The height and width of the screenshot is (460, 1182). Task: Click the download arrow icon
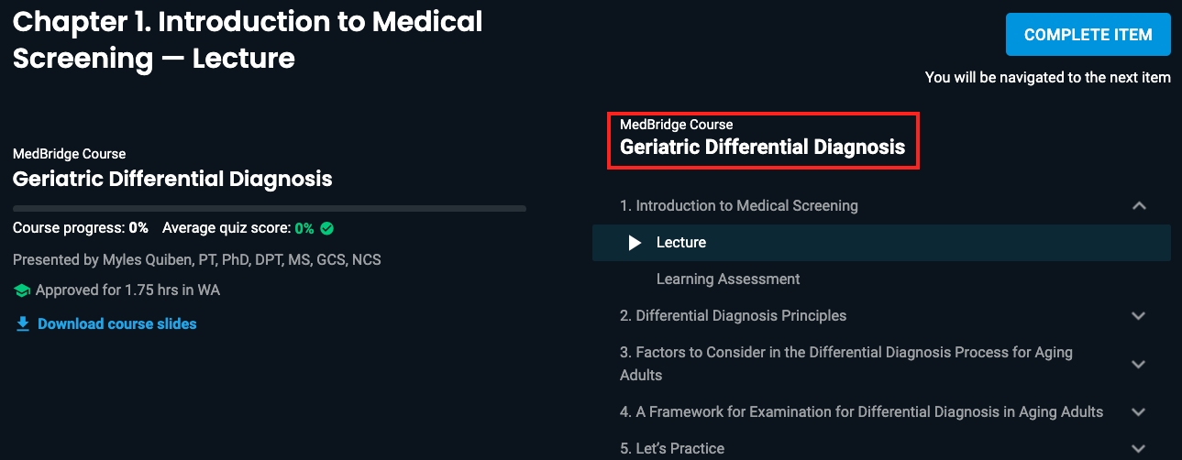(x=23, y=323)
